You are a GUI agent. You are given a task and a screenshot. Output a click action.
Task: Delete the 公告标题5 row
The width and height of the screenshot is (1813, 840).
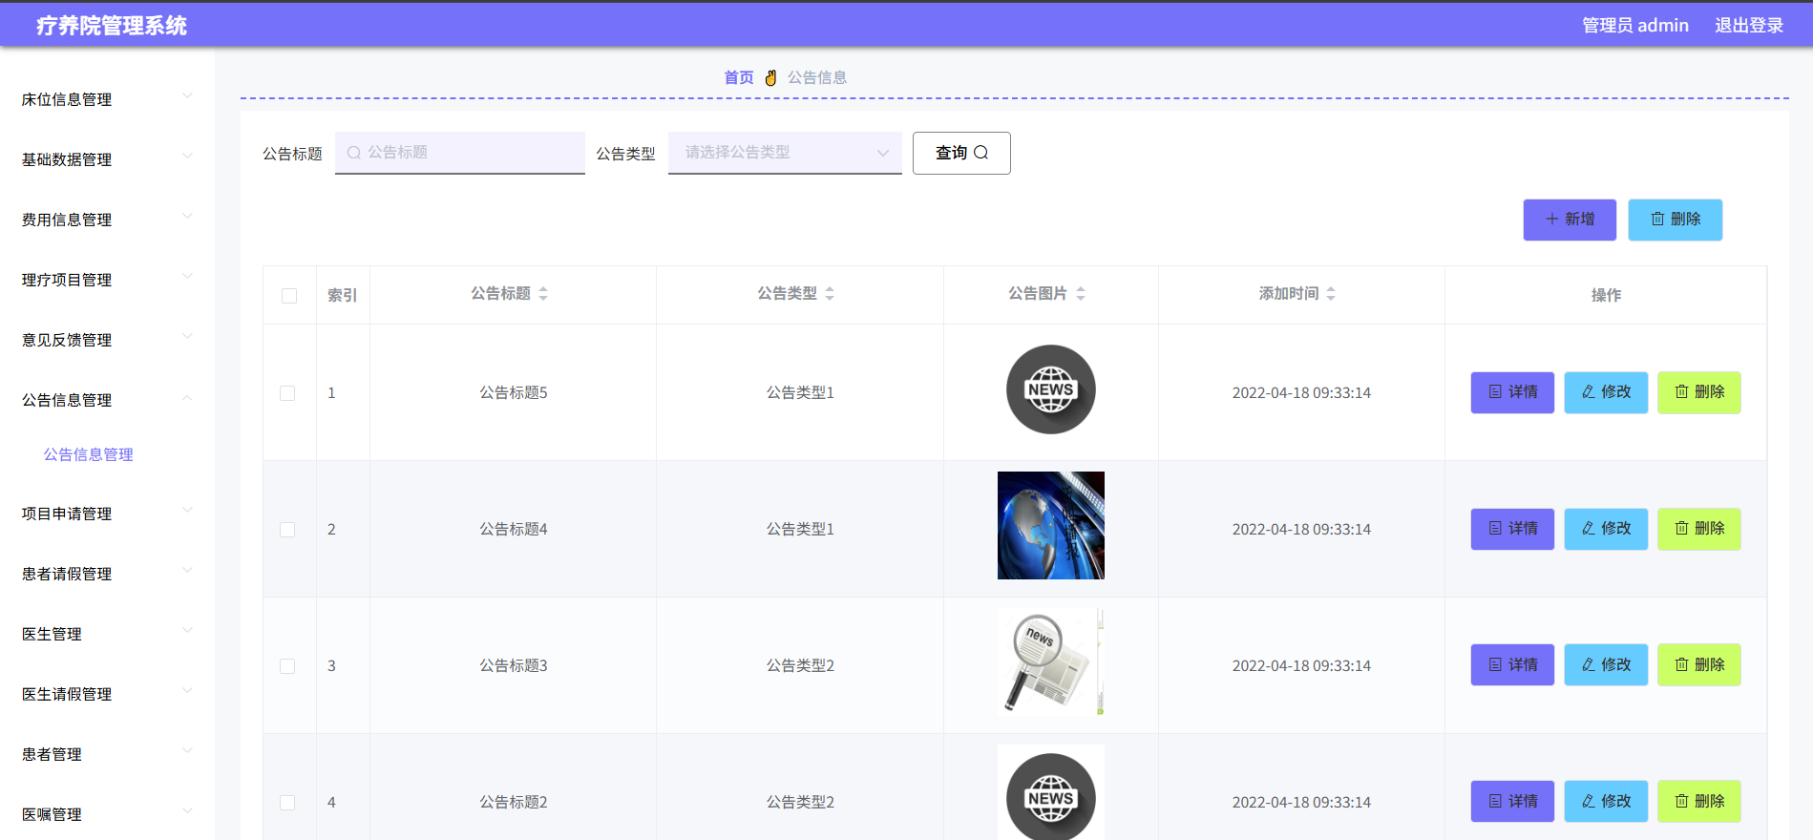(1699, 392)
